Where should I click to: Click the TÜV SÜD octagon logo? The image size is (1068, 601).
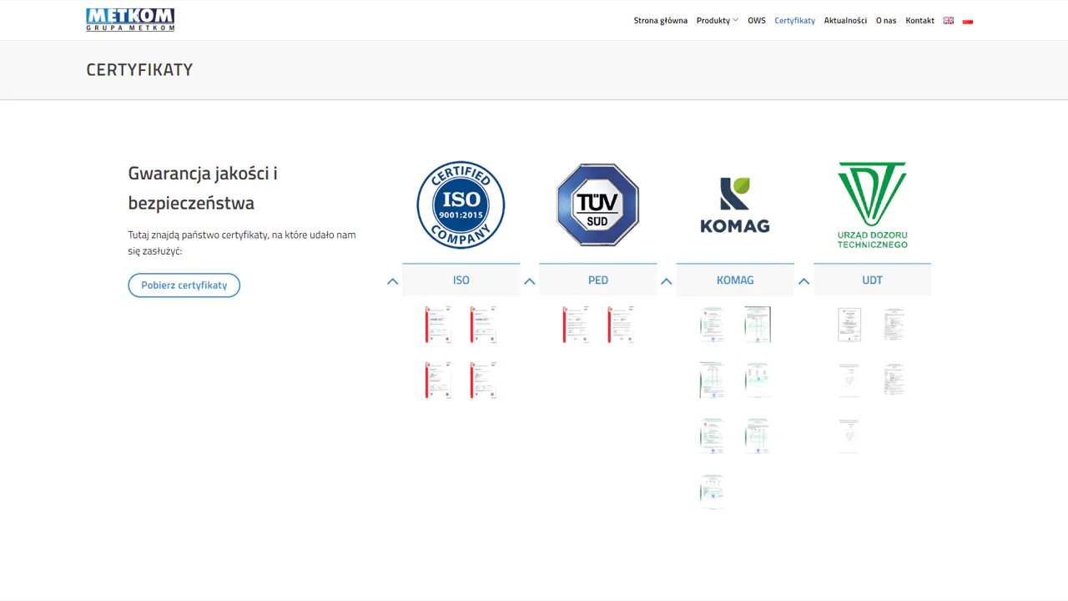click(597, 205)
